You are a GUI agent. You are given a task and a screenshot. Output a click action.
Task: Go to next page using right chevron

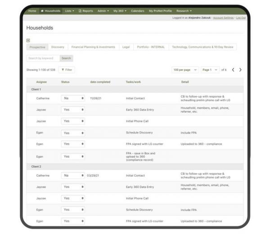point(240,70)
